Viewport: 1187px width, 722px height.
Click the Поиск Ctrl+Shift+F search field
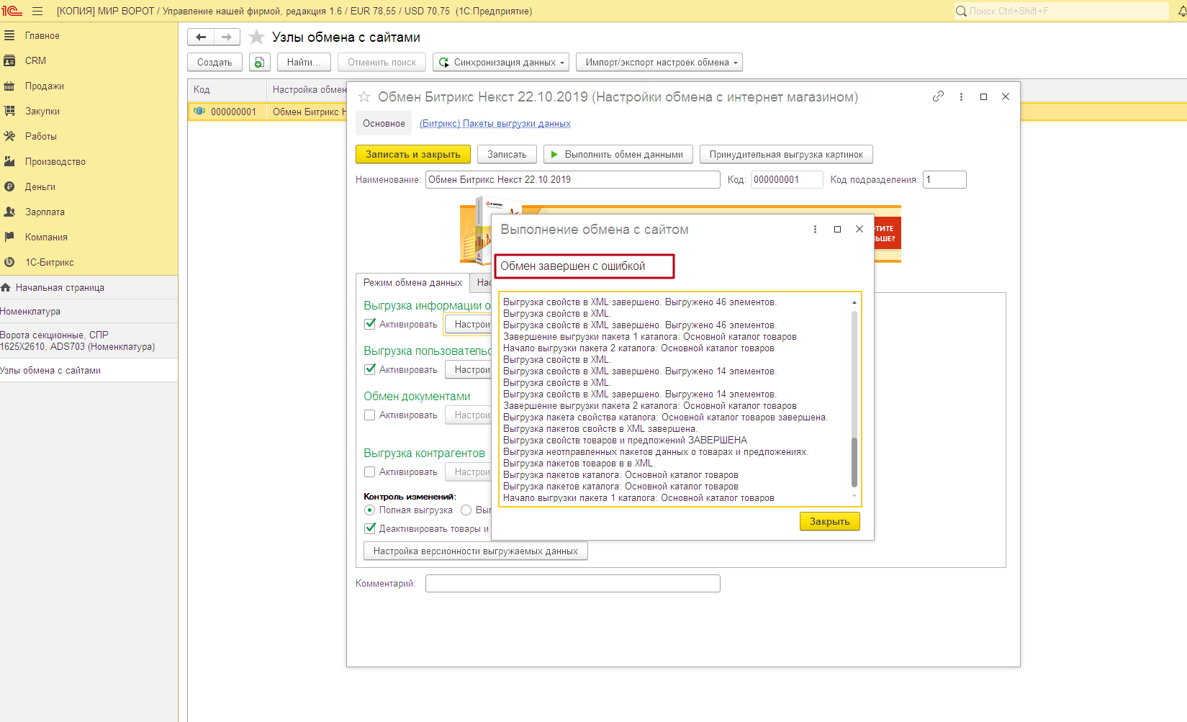(1068, 11)
